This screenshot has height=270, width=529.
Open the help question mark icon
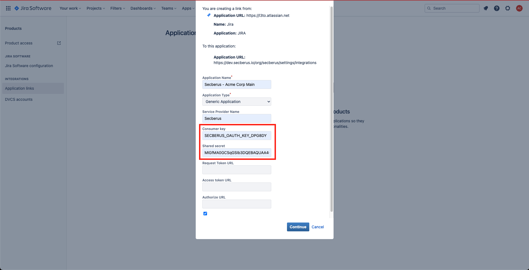point(497,8)
